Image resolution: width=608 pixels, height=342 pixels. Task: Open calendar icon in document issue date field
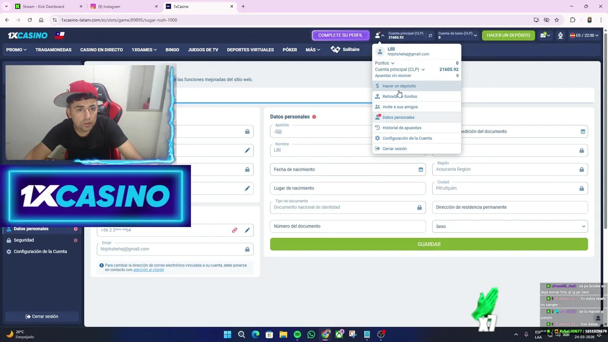point(583,132)
